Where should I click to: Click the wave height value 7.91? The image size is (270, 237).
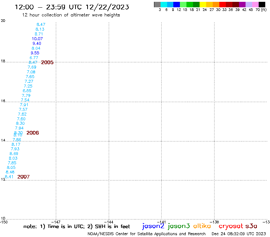tap(24, 105)
